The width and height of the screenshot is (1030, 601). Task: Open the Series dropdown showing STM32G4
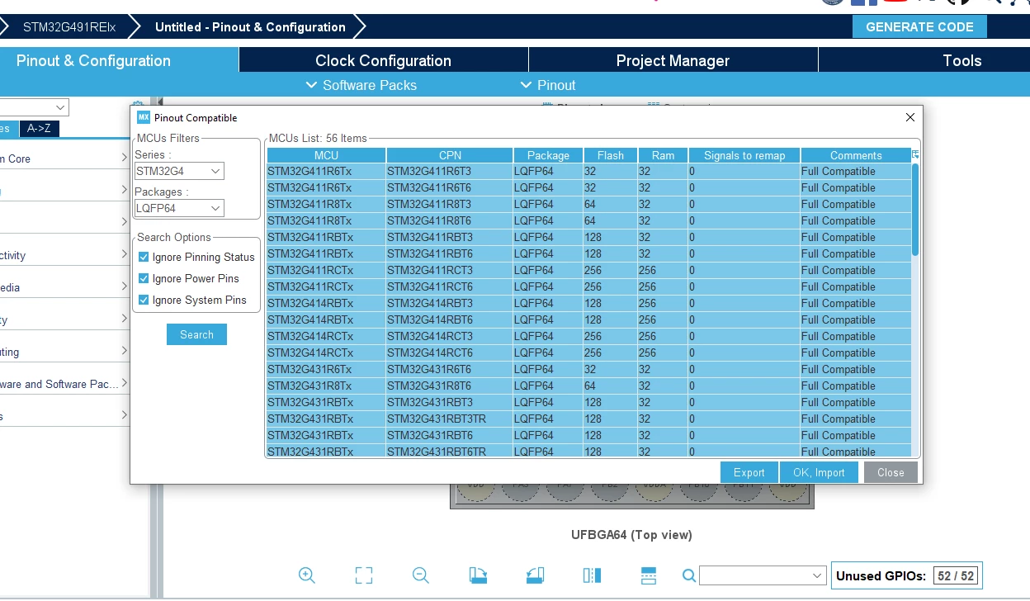(179, 171)
